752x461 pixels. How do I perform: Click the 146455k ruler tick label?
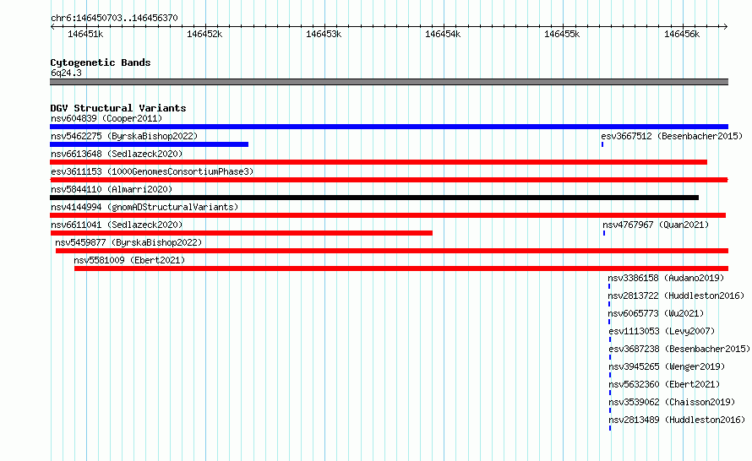pyautogui.click(x=562, y=34)
